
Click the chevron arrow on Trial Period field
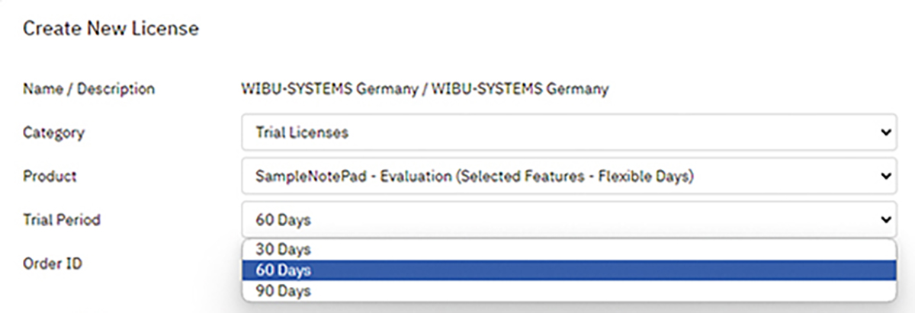tap(885, 219)
